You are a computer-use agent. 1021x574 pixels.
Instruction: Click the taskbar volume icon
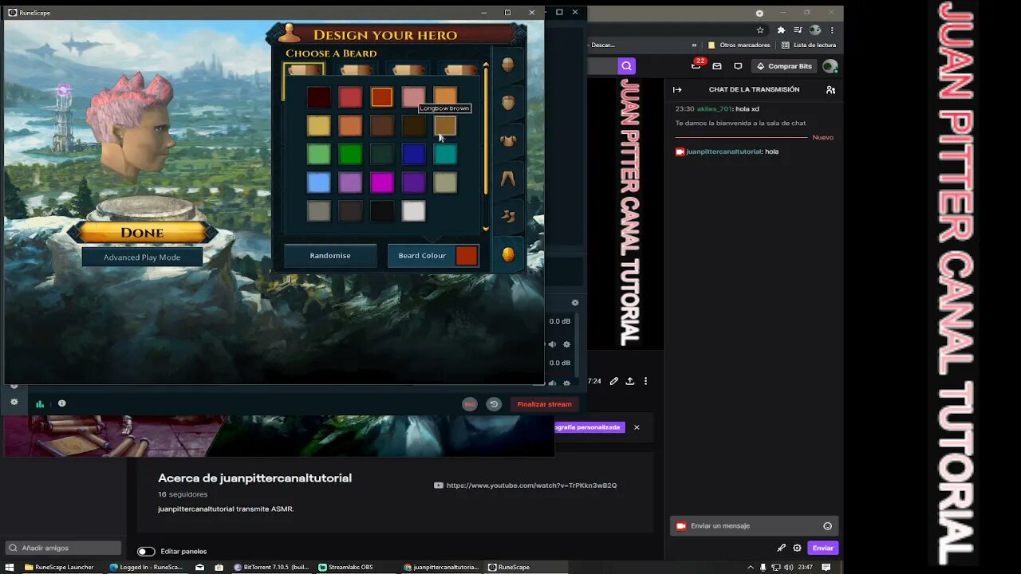coord(788,567)
